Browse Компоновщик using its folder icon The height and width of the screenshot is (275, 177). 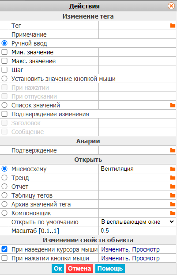pos(173,213)
